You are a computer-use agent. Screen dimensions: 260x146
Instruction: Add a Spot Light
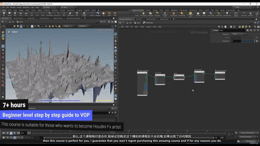150,14
